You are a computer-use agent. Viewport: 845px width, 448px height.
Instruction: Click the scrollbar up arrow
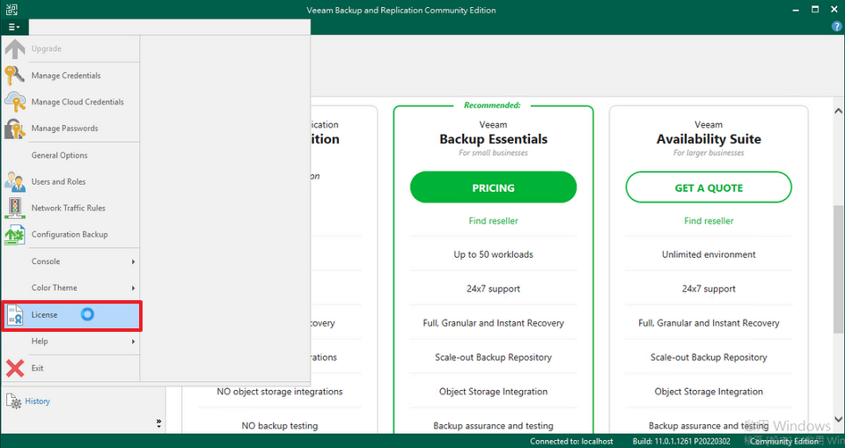tap(838, 111)
